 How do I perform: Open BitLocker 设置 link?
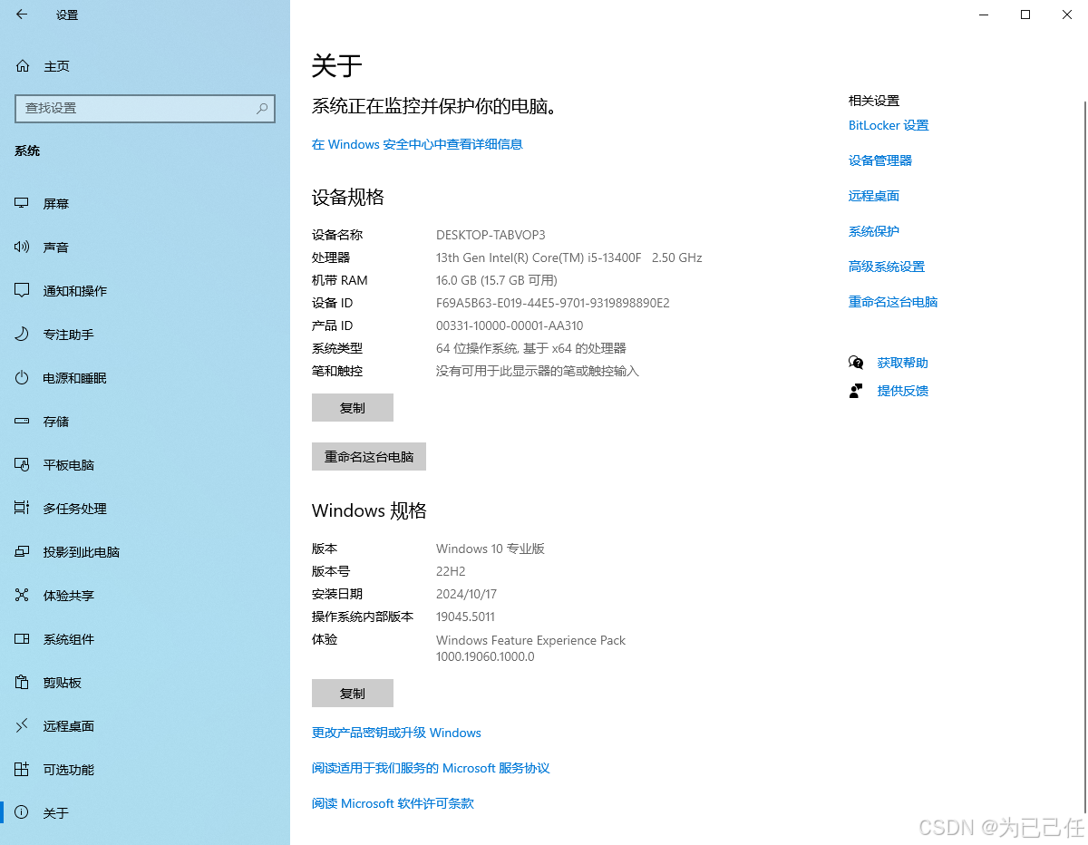(x=889, y=125)
